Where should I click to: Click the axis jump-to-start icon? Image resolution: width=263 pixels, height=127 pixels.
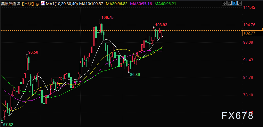coord(229,3)
